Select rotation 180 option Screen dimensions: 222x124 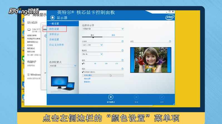106,64
